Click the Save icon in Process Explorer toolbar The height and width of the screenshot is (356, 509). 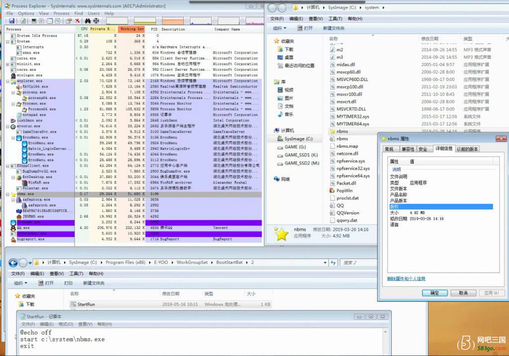[x=12, y=21]
